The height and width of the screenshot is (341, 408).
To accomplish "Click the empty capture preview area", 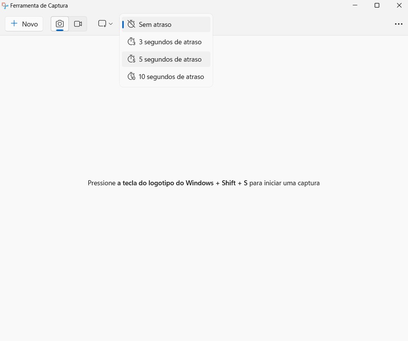I will coord(204,244).
